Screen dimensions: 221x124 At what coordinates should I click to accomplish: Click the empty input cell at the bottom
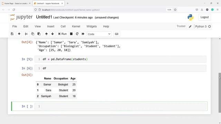pos(121,106)
